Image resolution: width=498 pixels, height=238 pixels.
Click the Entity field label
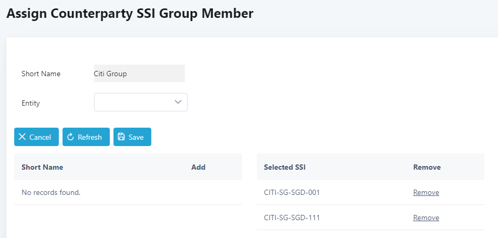30,103
